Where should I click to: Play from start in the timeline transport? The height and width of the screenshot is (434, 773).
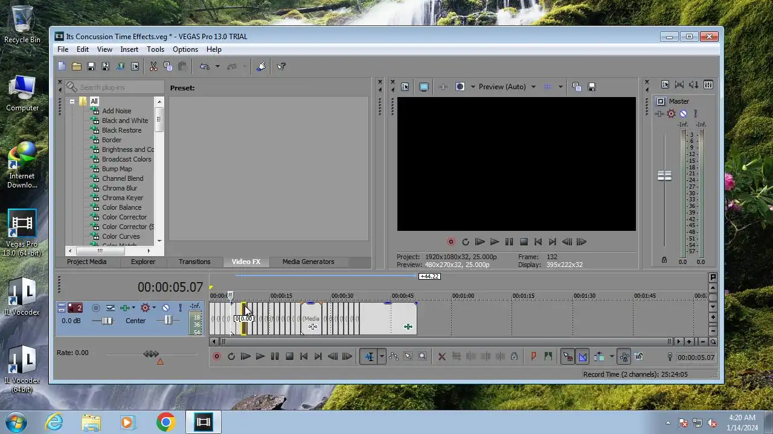click(246, 357)
